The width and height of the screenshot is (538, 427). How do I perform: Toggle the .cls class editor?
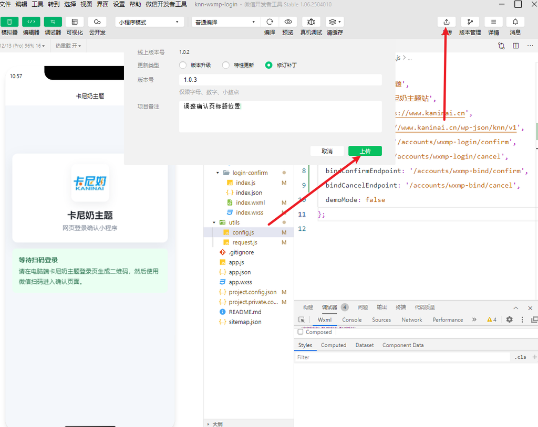[520, 357]
